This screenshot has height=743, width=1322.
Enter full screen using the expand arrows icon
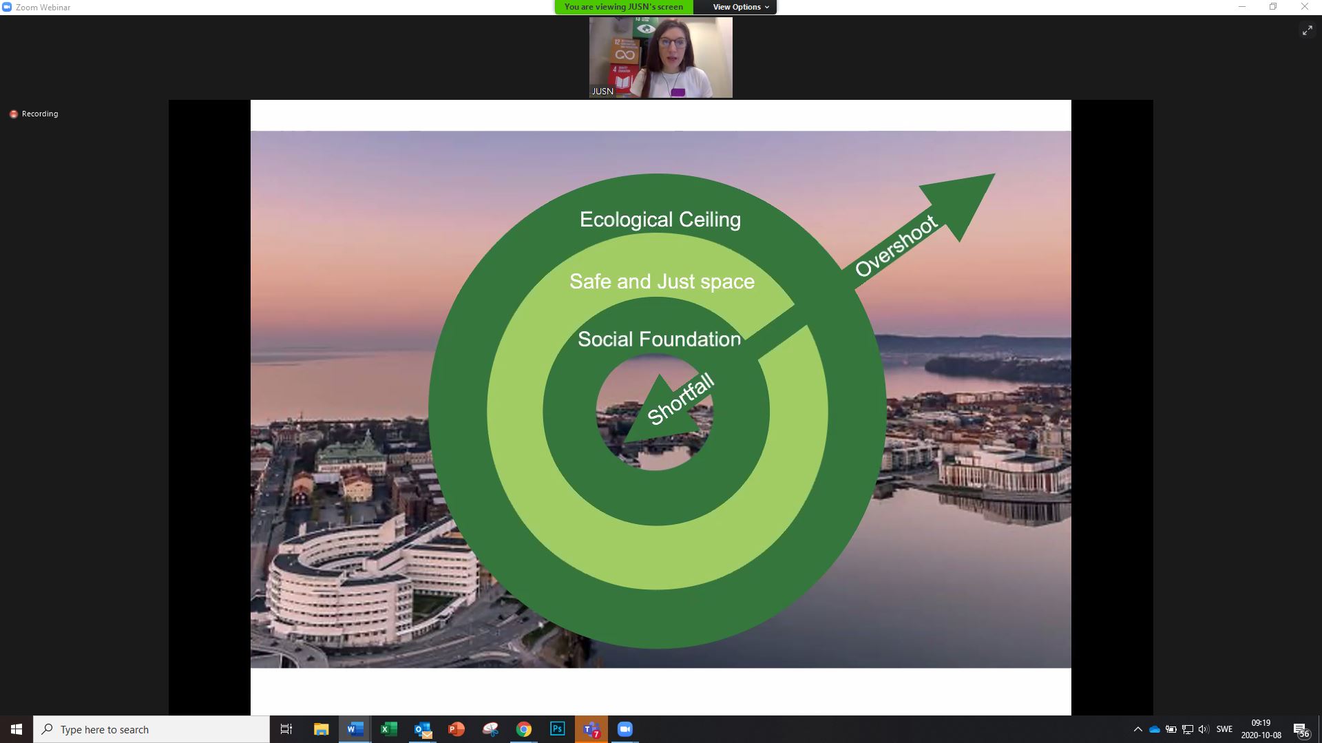tap(1307, 30)
